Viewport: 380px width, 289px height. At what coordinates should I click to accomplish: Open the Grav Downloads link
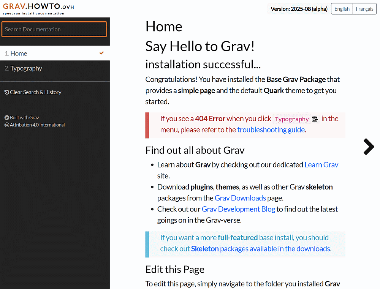pyautogui.click(x=240, y=198)
